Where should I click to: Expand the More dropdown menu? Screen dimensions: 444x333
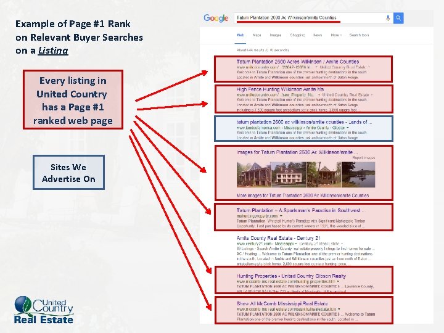(x=336, y=35)
